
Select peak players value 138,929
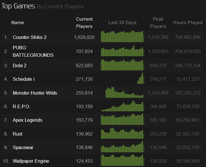coord(158,161)
